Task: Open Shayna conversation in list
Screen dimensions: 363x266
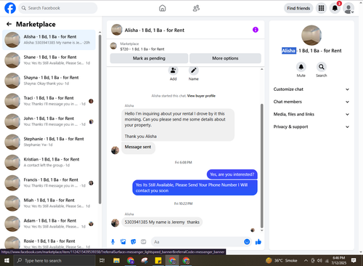Action: [x=49, y=81]
